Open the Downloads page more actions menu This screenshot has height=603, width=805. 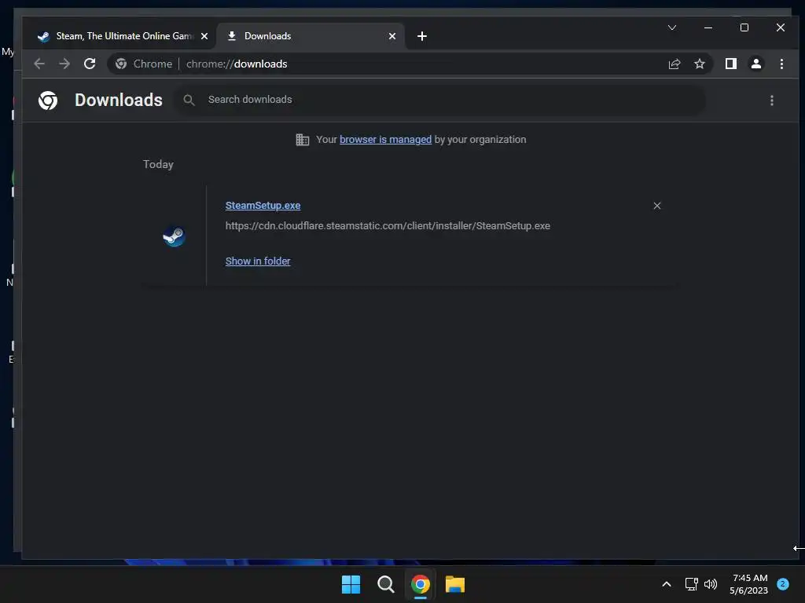772,100
